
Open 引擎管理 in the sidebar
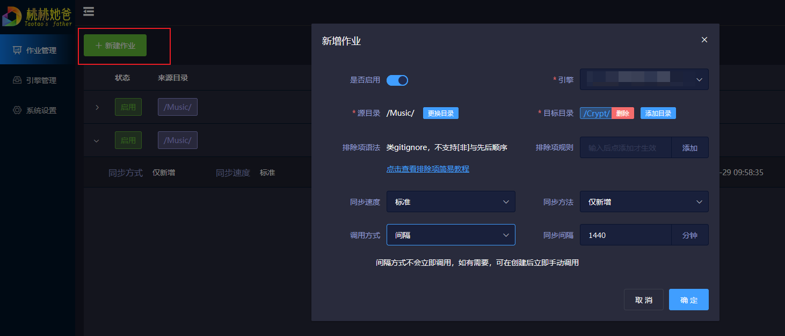[37, 80]
